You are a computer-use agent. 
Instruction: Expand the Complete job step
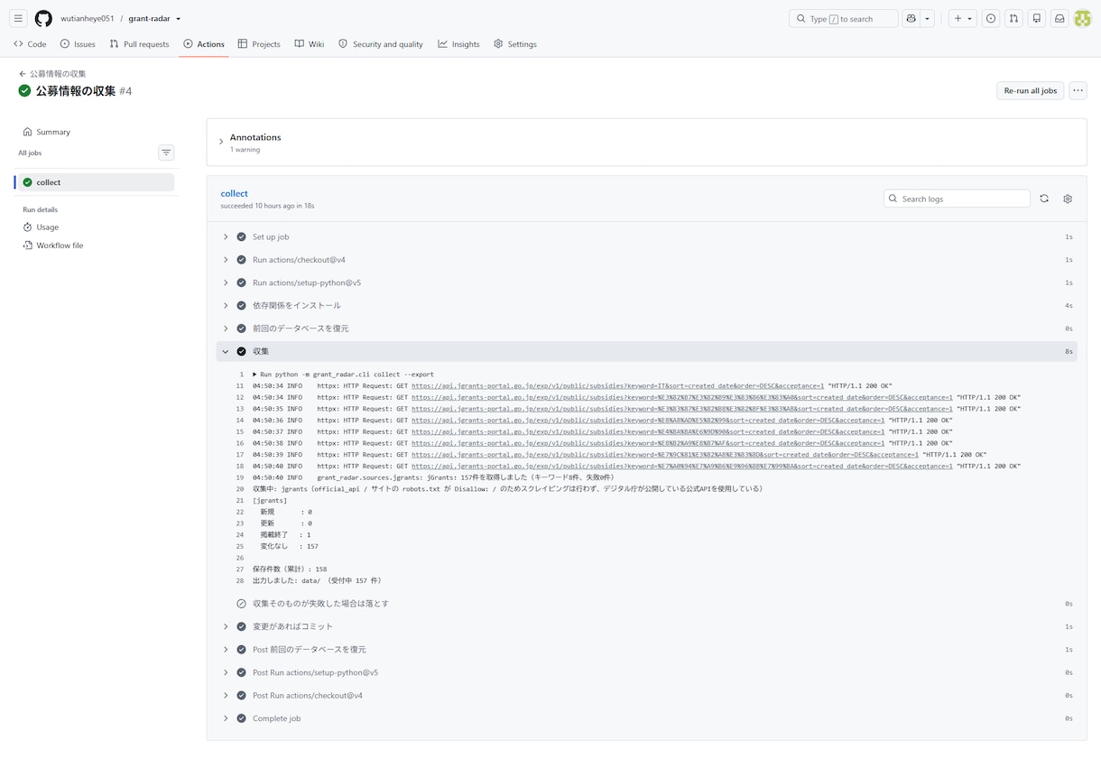pos(646,718)
